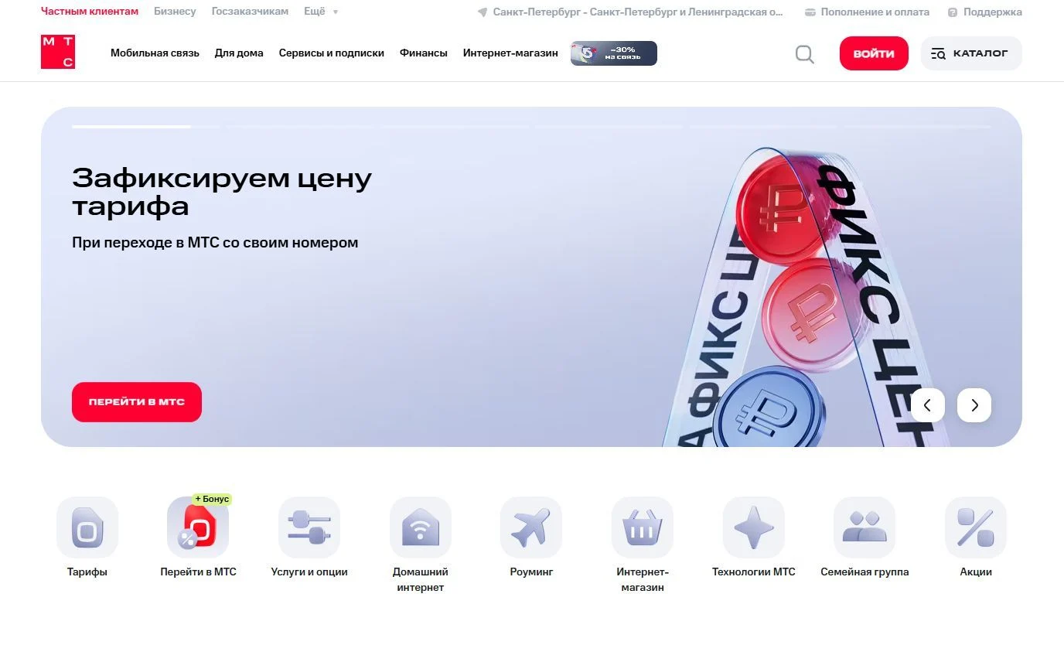Open the Домашний интернет Wi-Fi house icon
This screenshot has height=645, width=1064.
421,527
